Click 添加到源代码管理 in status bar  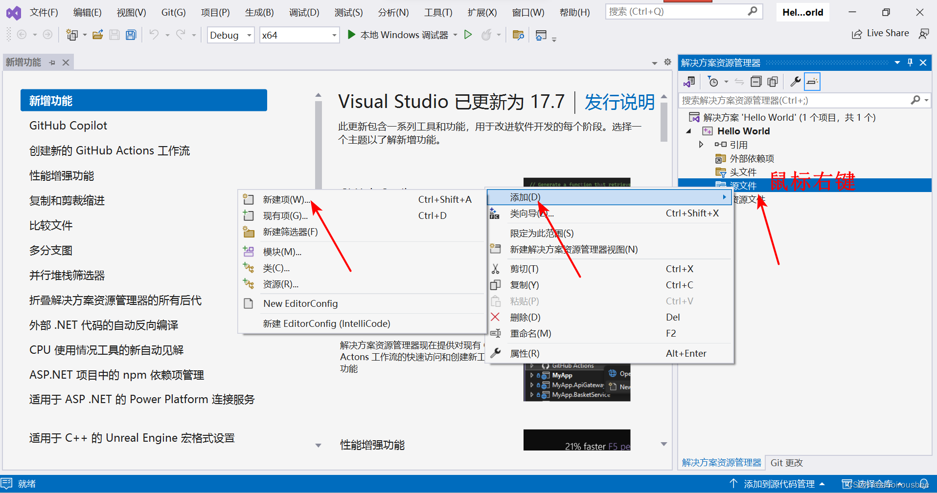(x=779, y=484)
